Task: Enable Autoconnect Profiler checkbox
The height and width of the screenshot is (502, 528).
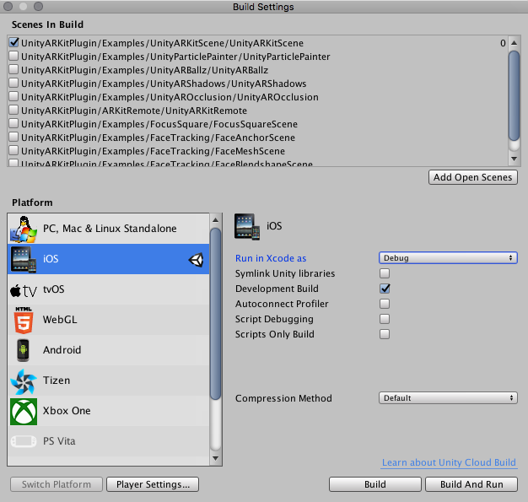Action: pyautogui.click(x=385, y=304)
